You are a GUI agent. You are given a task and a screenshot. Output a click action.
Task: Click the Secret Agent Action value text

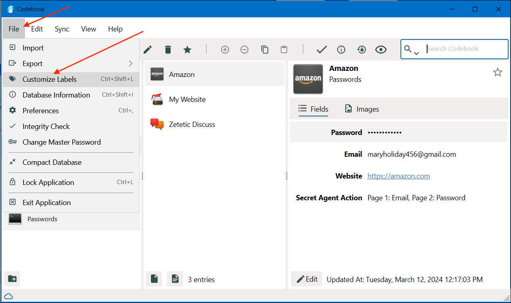(416, 198)
